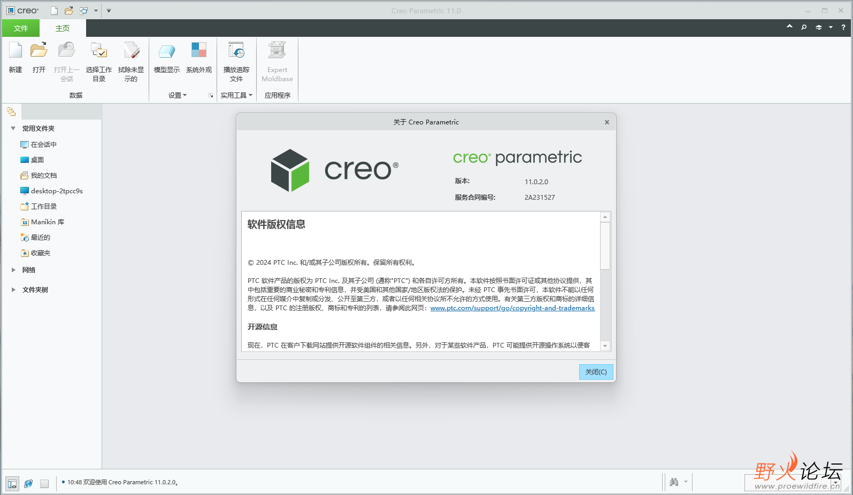This screenshot has width=853, height=495.
Task: Open 模型显示 model display settings
Action: (x=167, y=57)
